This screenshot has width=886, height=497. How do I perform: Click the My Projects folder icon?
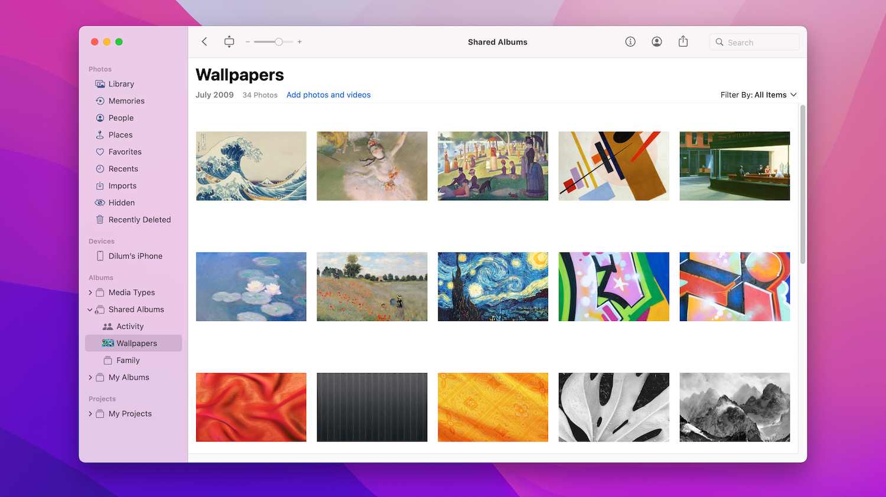click(100, 414)
